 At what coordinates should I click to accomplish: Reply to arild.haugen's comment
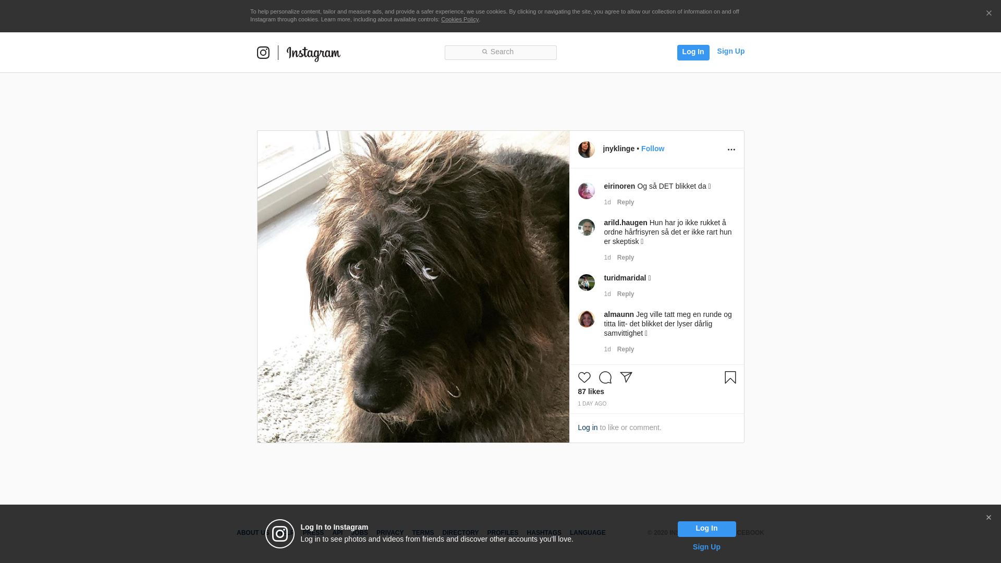click(x=626, y=258)
